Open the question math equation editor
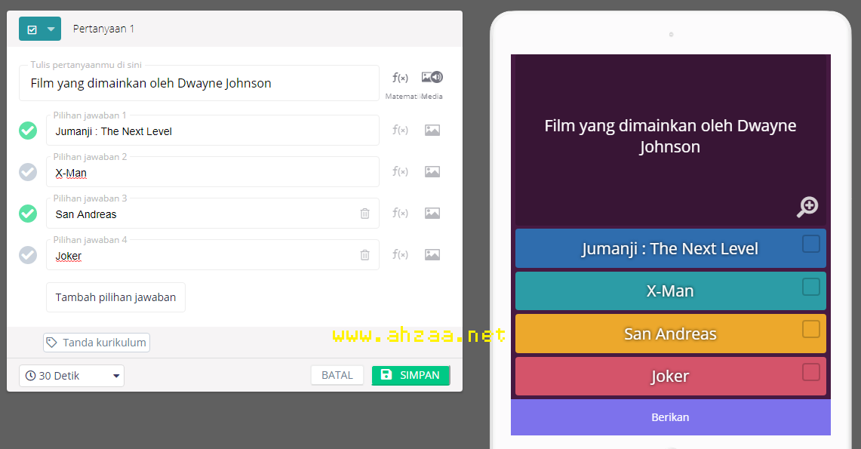Screen dimensions: 861x449 click(400, 78)
